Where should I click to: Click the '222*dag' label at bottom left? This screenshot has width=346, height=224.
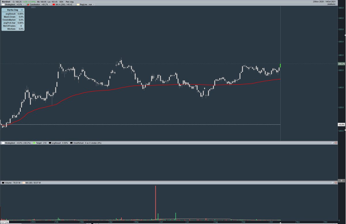tap(5, 222)
